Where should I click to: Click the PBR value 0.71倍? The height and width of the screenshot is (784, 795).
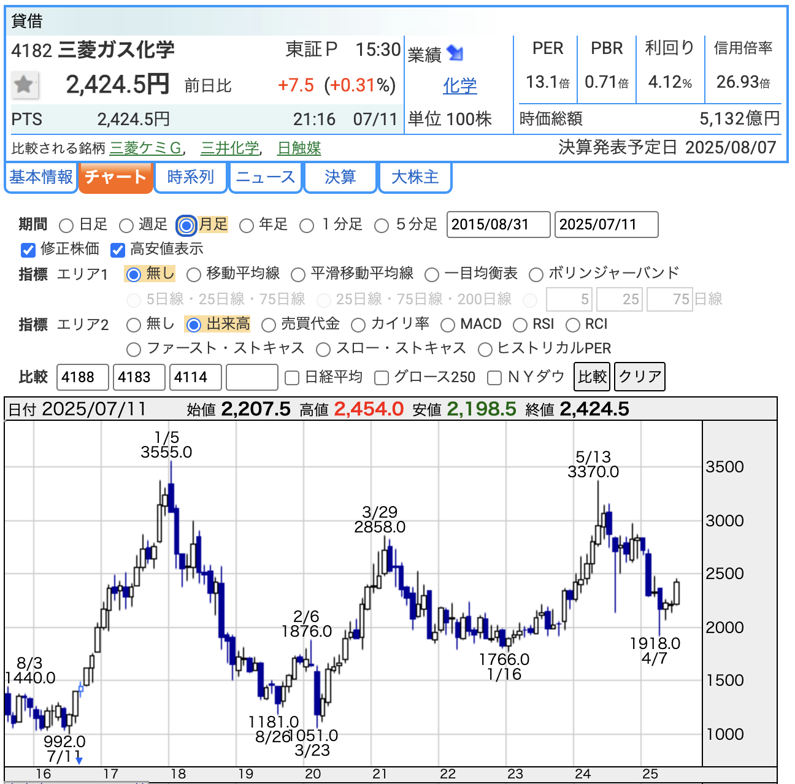click(607, 82)
